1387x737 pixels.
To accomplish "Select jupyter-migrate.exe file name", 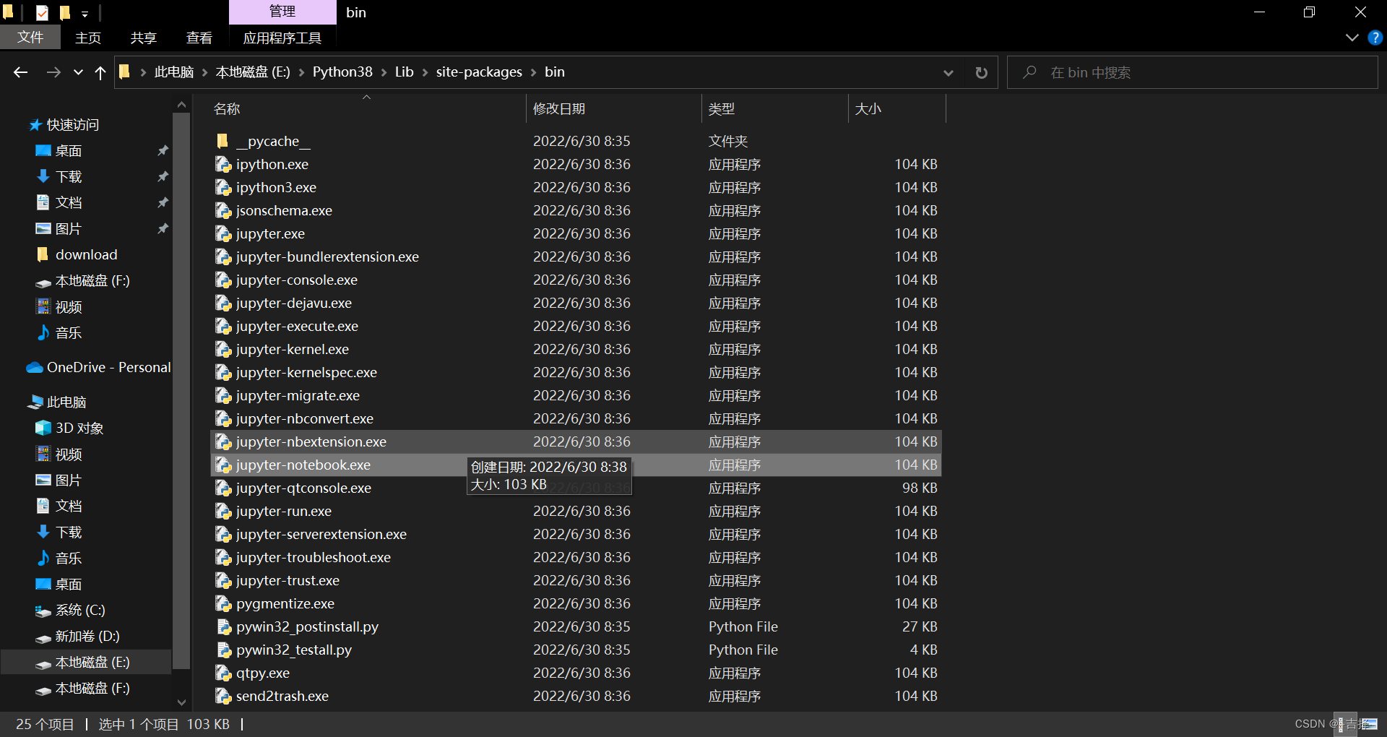I will coord(298,395).
